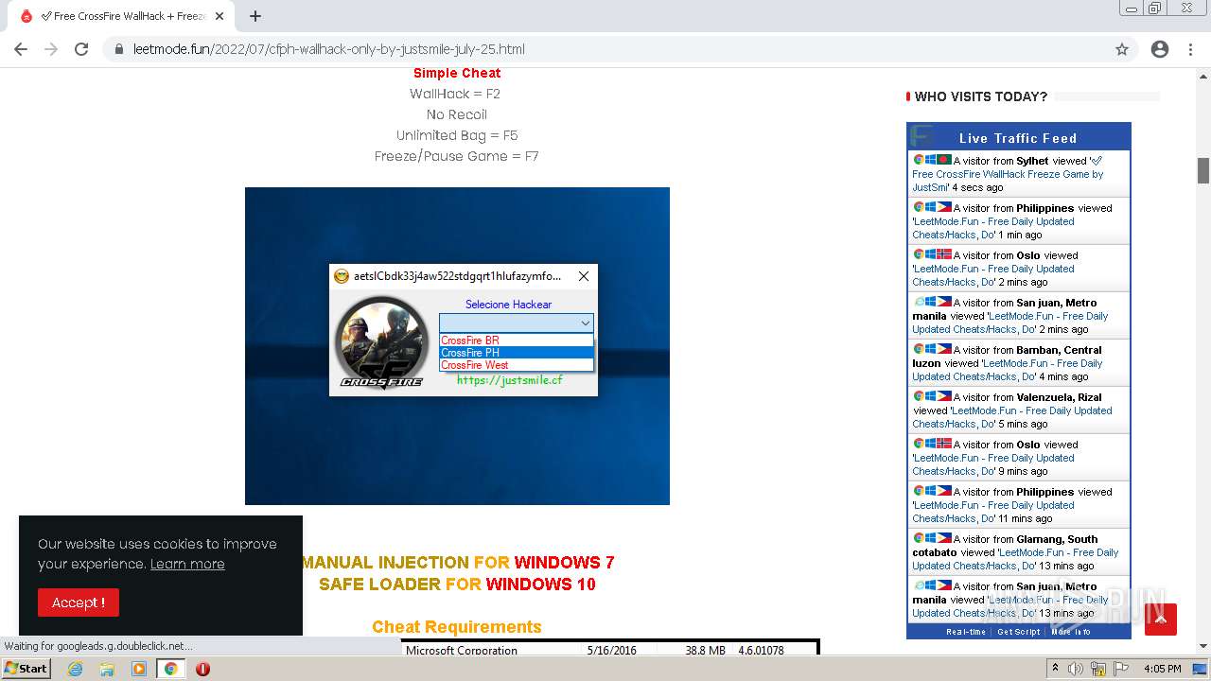
Task: Click Microsoft Corporation table cell
Action: coord(462,650)
